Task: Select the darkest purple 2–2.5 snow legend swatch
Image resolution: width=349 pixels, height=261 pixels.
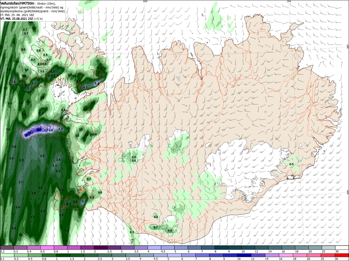Action: [x=101, y=248]
